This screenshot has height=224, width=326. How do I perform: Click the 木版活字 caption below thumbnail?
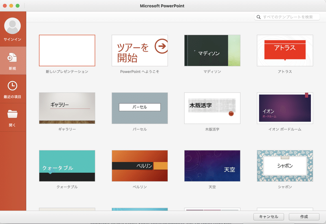(x=212, y=129)
